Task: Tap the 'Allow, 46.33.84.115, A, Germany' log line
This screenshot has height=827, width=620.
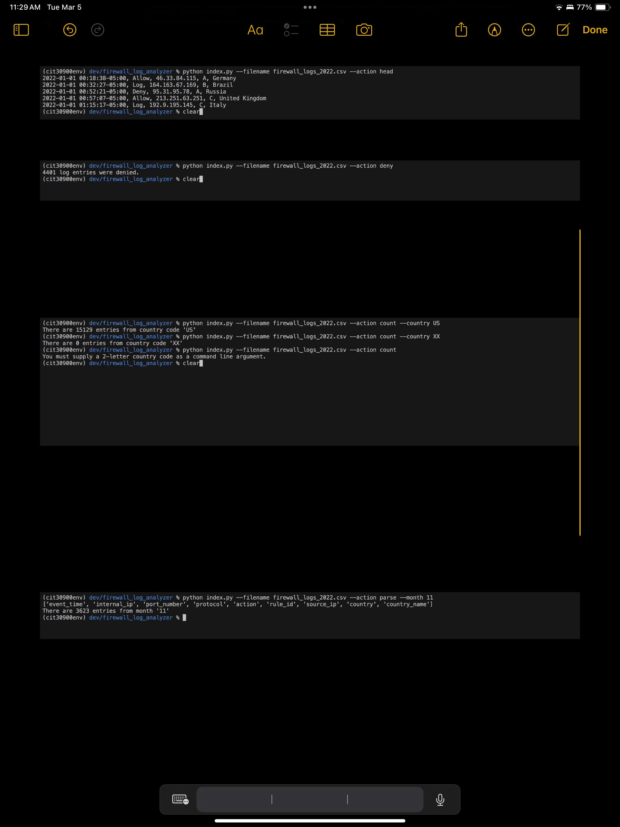Action: click(x=139, y=78)
